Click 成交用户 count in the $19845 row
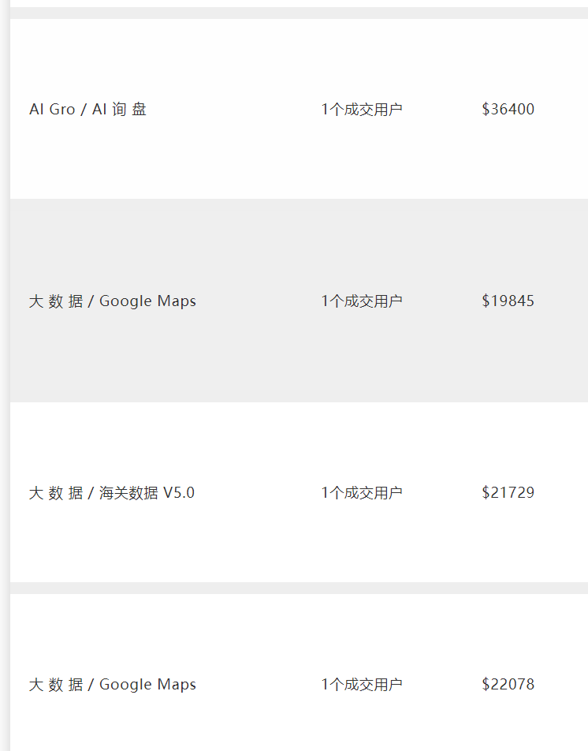Screen dimensions: 588x751 pos(361,301)
